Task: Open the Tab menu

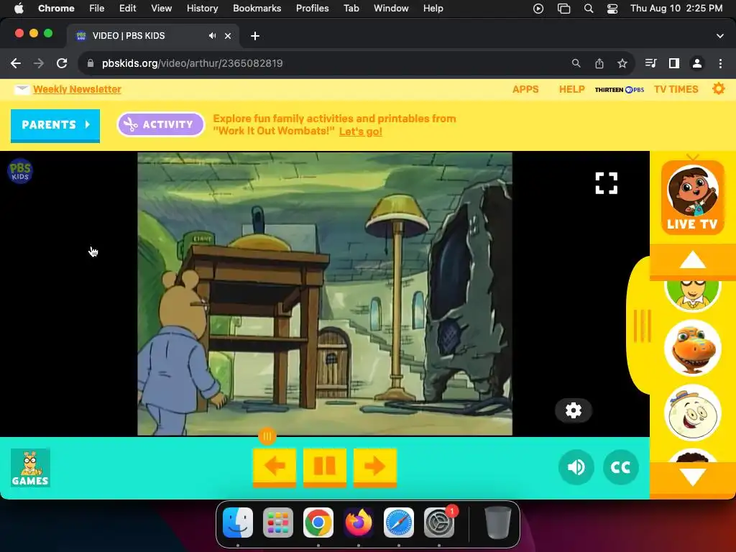Action: point(351,9)
